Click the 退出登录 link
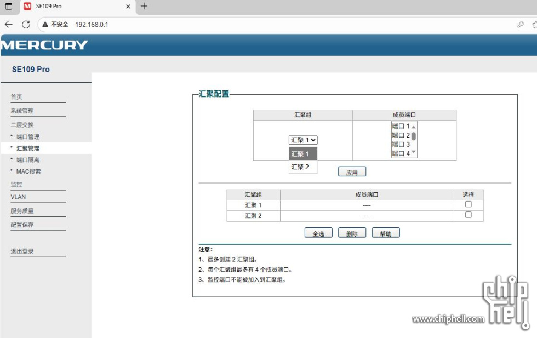This screenshot has height=338, width=537. coord(22,251)
